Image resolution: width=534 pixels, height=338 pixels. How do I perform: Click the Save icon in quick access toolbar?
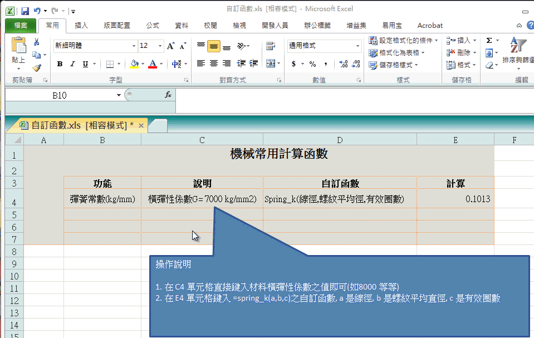[x=25, y=11]
